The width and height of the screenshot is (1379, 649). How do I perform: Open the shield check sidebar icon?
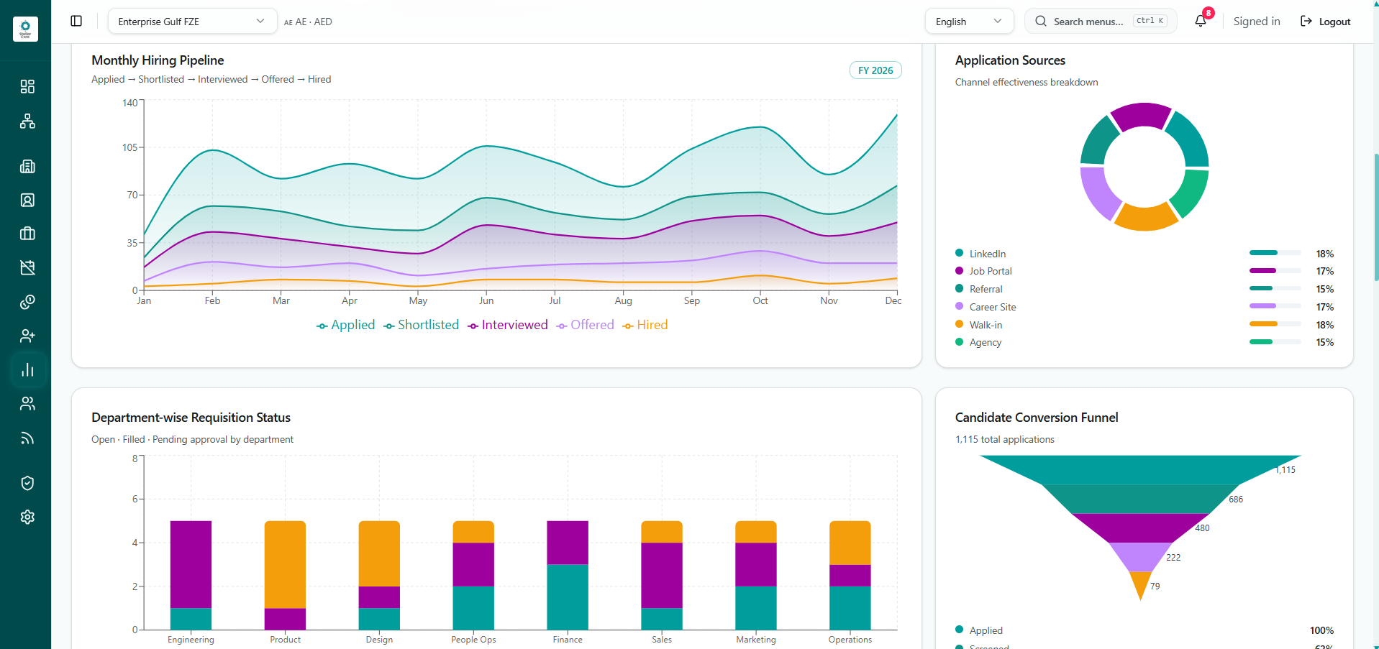[27, 483]
